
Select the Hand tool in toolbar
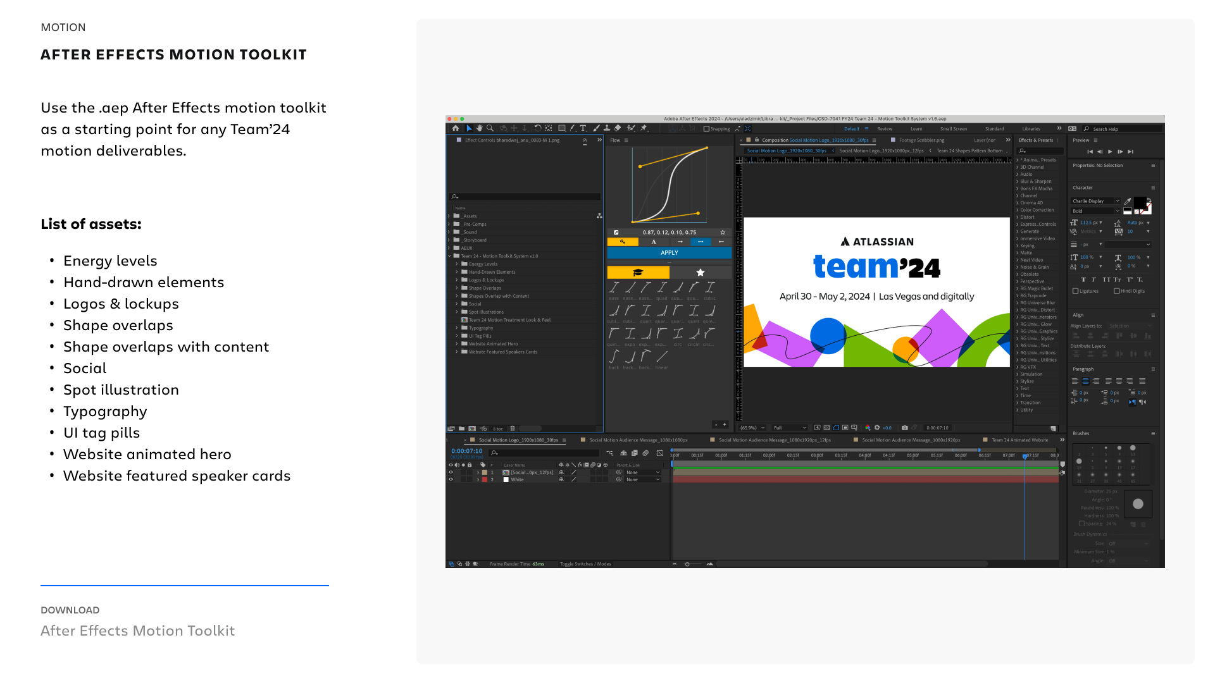[x=479, y=128]
